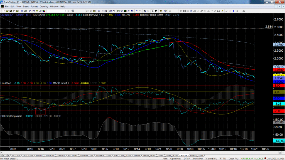This screenshot has width=285, height=160.
Task: Click the bar spacing increase icon
Action: pos(140,11)
